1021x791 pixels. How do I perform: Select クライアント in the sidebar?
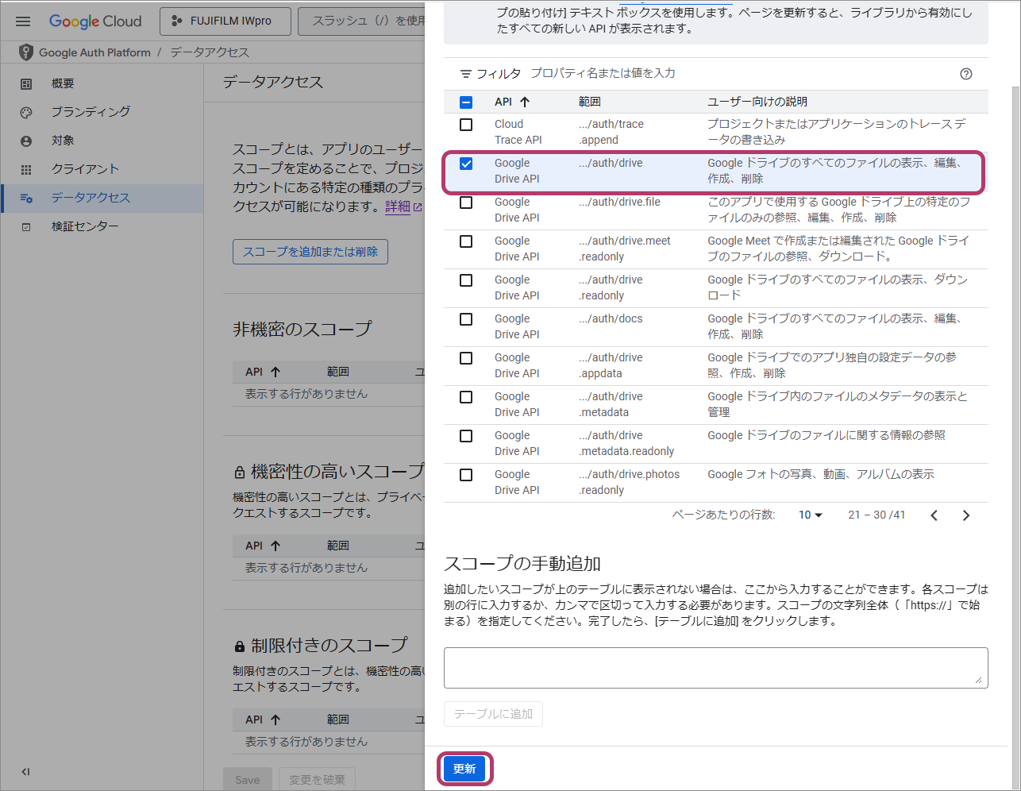(85, 169)
